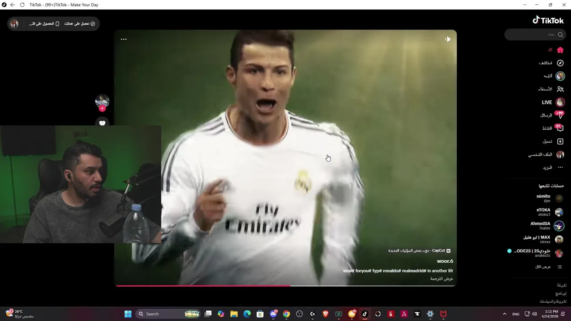Open followed account AhmedSA
Screen dimensions: 571x321
click(x=547, y=226)
